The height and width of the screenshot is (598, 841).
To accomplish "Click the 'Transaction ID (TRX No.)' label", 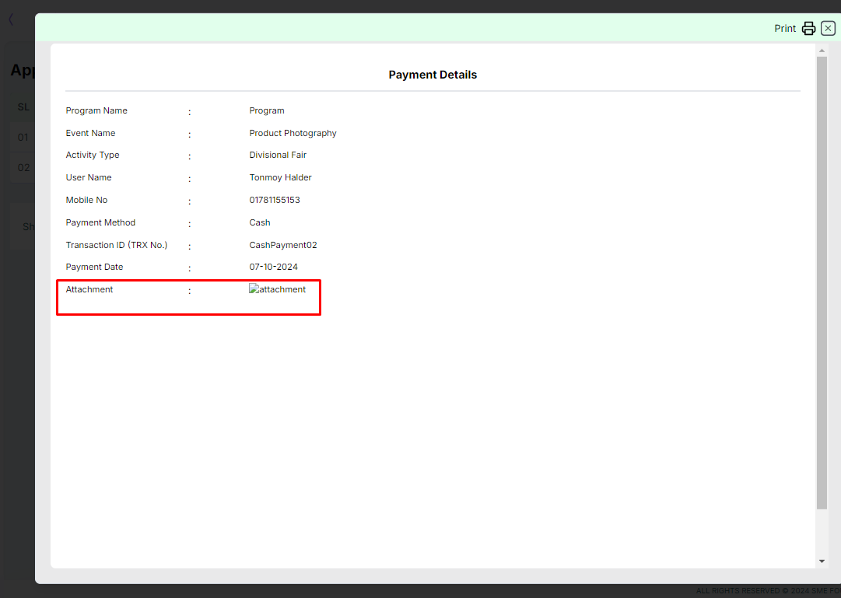I will coord(117,245).
